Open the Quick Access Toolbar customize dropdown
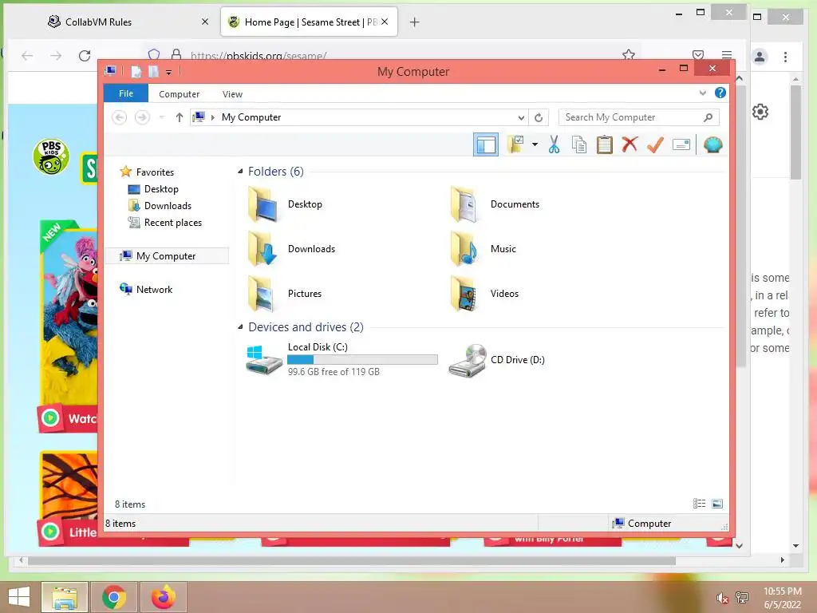Image resolution: width=817 pixels, height=613 pixels. click(168, 72)
